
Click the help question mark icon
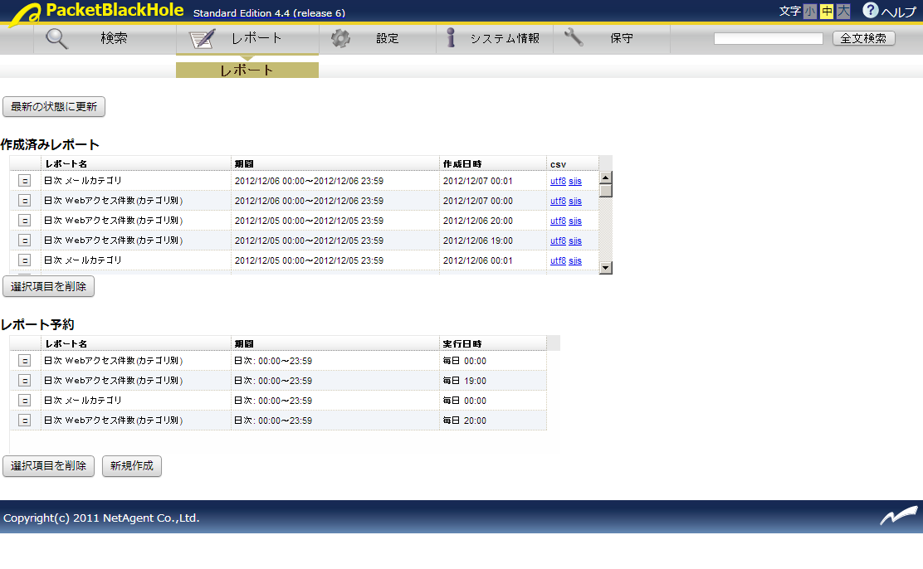[870, 11]
